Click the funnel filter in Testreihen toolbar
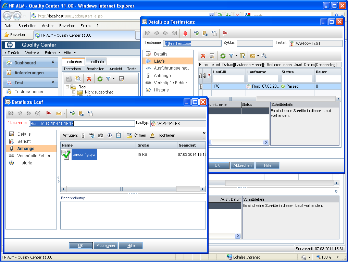The width and height of the screenshot is (348, 262). pos(108,79)
